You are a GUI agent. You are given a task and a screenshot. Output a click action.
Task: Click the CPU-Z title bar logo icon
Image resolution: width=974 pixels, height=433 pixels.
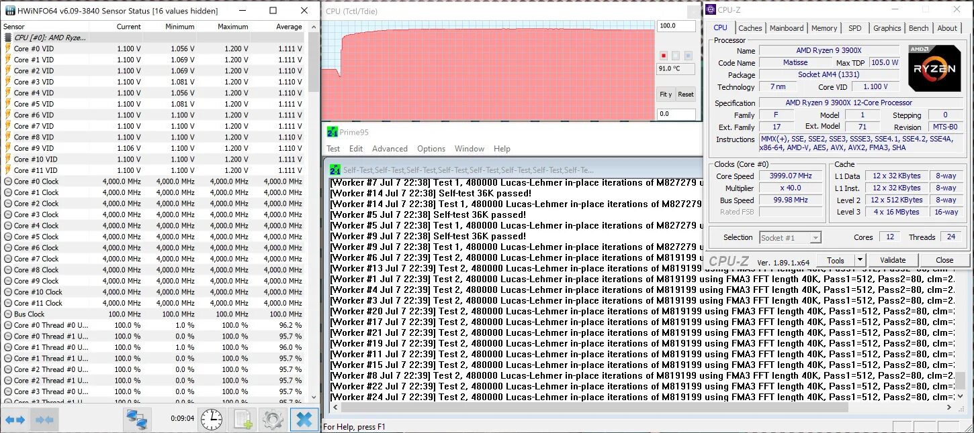pyautogui.click(x=711, y=9)
